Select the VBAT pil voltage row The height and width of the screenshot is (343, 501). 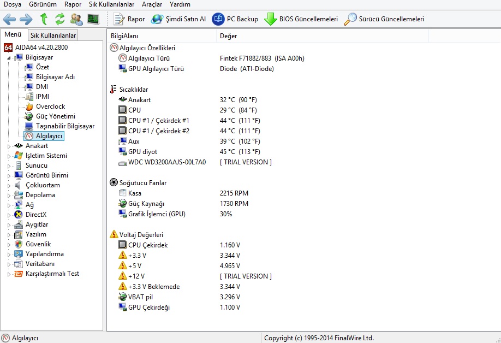179,297
